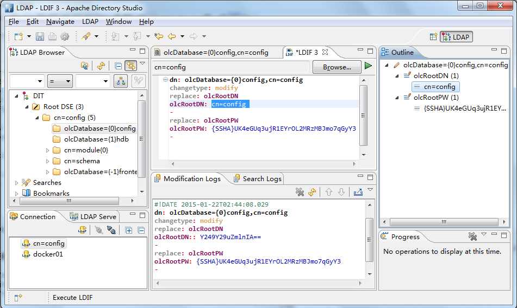Image resolution: width=517 pixels, height=308 pixels.
Task: Expand the cn=schema tree node
Action: (x=48, y=161)
